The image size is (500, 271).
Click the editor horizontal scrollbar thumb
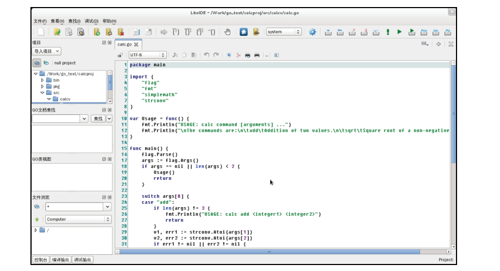click(x=270, y=251)
